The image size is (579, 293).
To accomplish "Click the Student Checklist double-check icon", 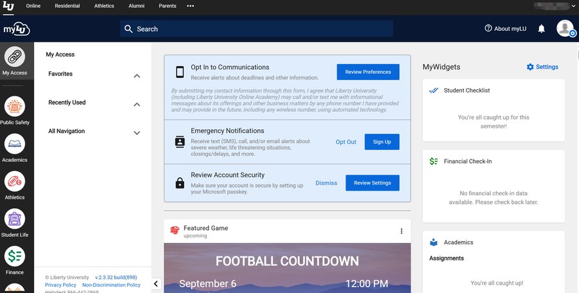I will point(434,91).
